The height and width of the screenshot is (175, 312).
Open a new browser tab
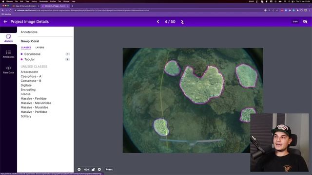point(72,6)
